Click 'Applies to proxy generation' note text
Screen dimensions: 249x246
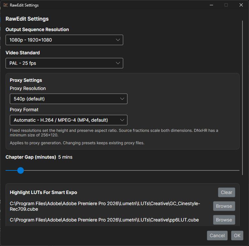tap(77, 143)
